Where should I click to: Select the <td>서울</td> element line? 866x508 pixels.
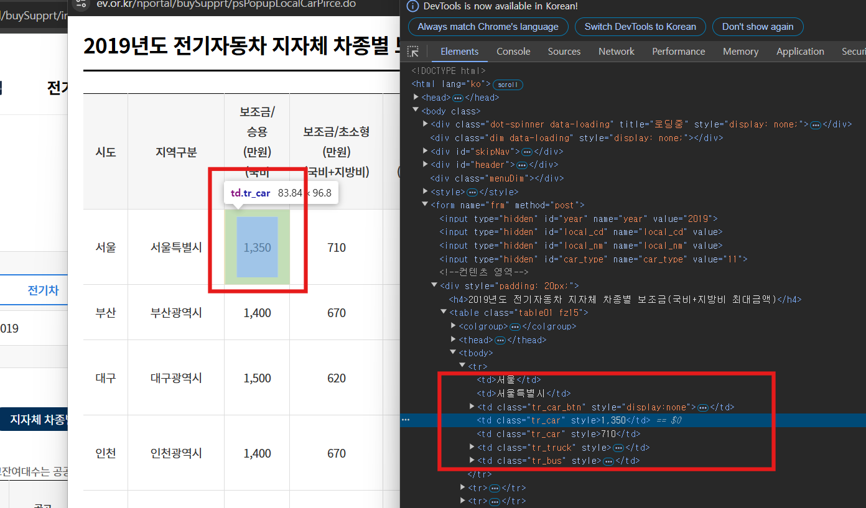click(x=509, y=380)
